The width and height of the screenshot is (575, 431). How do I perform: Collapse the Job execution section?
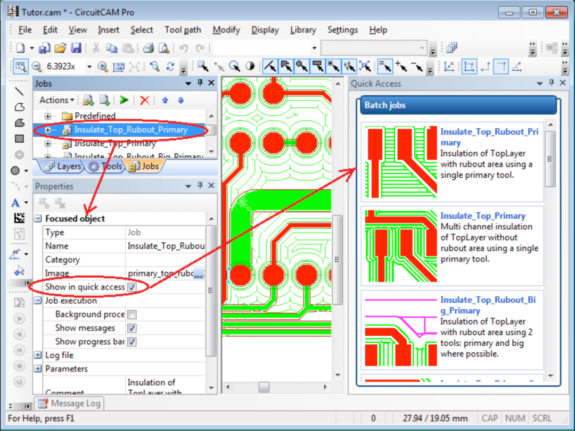click(x=38, y=301)
